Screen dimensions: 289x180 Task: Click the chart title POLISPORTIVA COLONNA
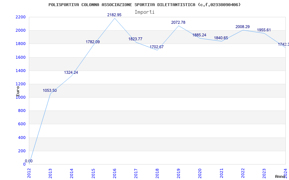[x=144, y=5]
